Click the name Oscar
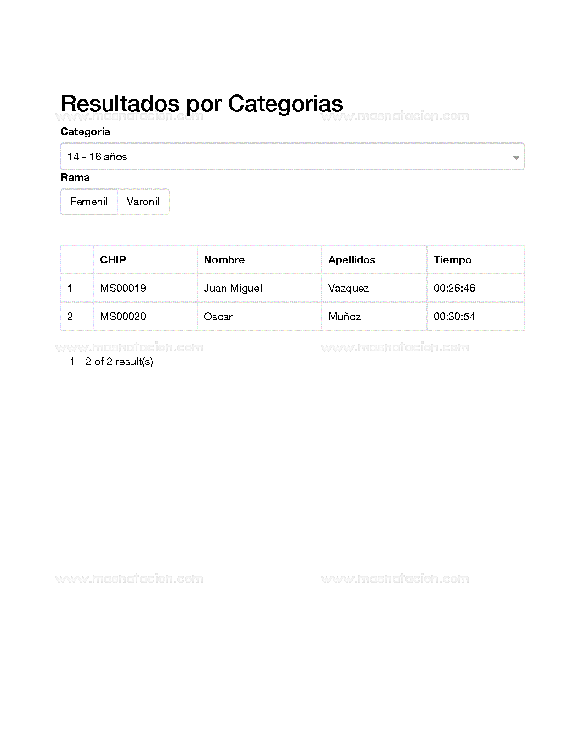The image size is (584, 756). [x=218, y=317]
